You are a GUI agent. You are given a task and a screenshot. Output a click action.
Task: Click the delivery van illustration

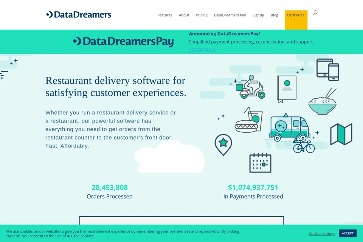289,127
